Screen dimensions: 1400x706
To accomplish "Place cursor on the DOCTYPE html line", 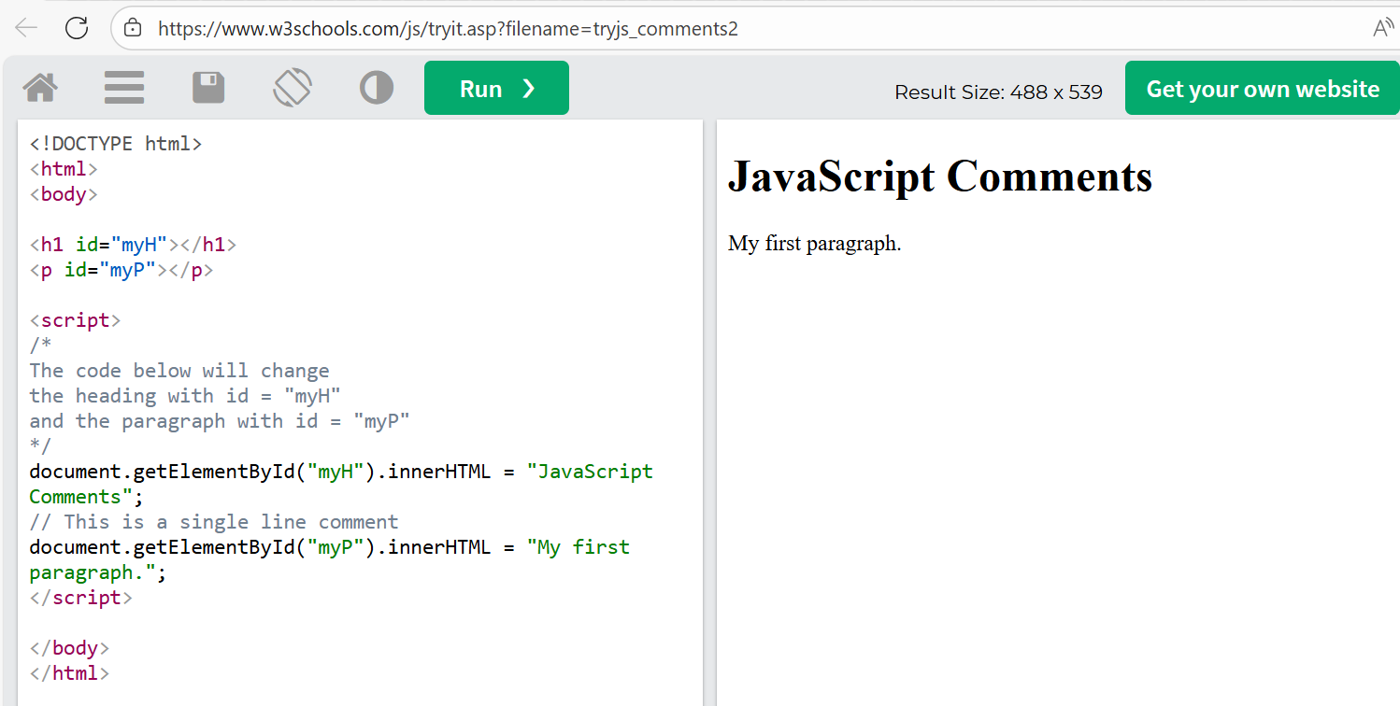I will [x=116, y=144].
